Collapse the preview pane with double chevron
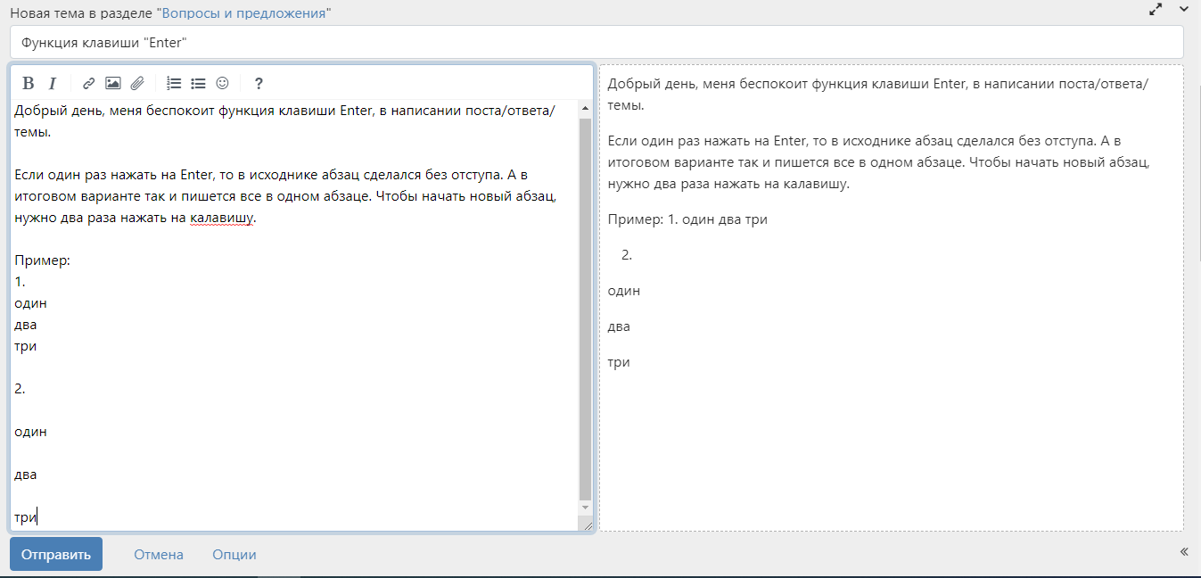Image resolution: width=1201 pixels, height=578 pixels. pyautogui.click(x=1184, y=552)
